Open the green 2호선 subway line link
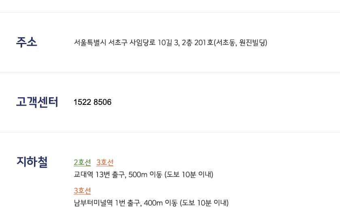This screenshot has width=340, height=219. [83, 162]
